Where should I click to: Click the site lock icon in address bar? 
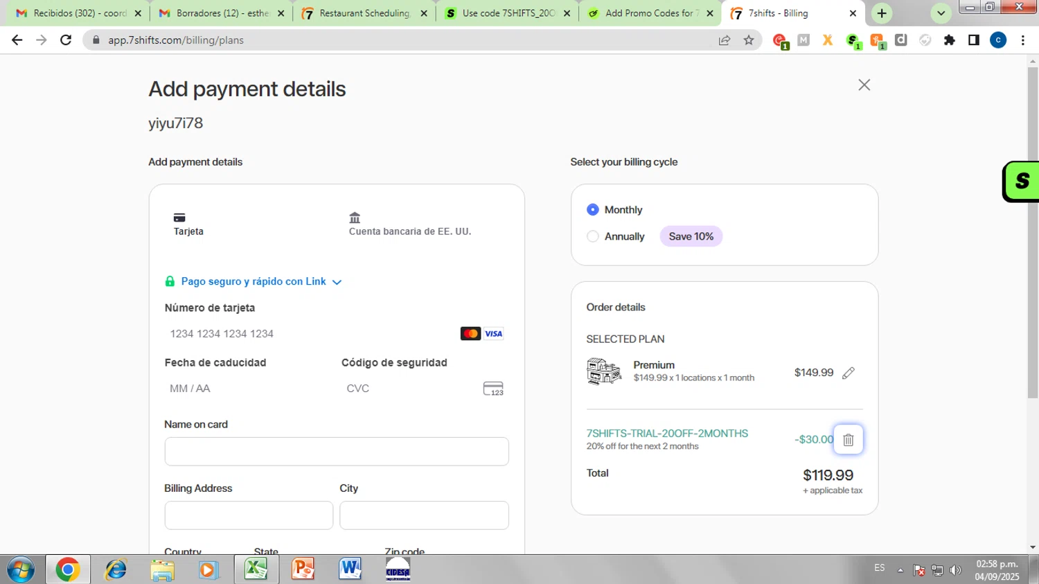[96, 40]
